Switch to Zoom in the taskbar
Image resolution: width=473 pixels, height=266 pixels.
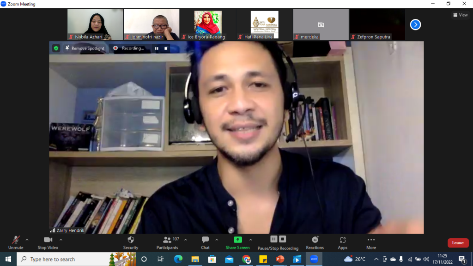click(314, 259)
